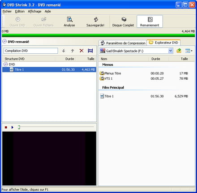Expand the Gad Elmaleh Spectacle drive dropdown
The height and width of the screenshot is (193, 197).
click(x=171, y=51)
